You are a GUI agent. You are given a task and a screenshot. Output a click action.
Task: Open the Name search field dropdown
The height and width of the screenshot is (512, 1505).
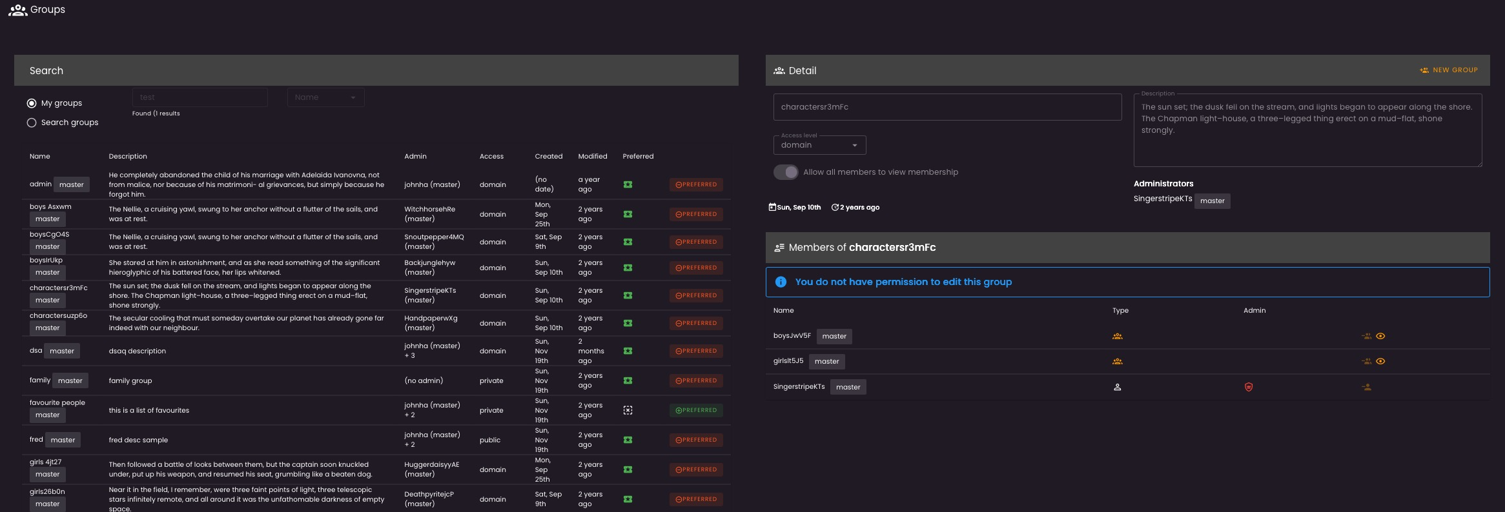click(x=325, y=97)
